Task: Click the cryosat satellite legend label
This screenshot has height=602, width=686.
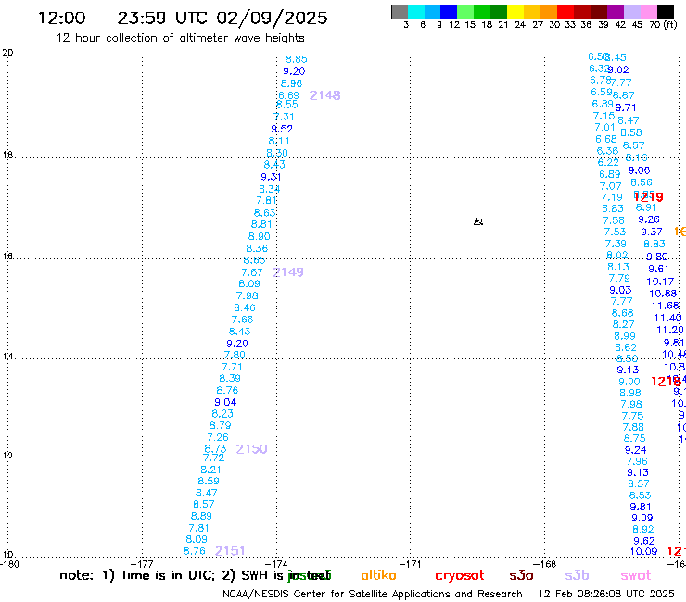Action: (x=460, y=575)
